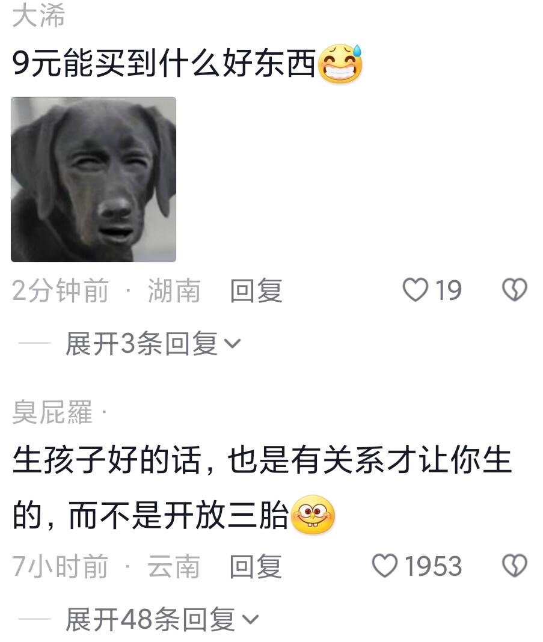The image size is (543, 642).
Task: Click chevron beside 展开48条回复
Action: click(x=251, y=620)
